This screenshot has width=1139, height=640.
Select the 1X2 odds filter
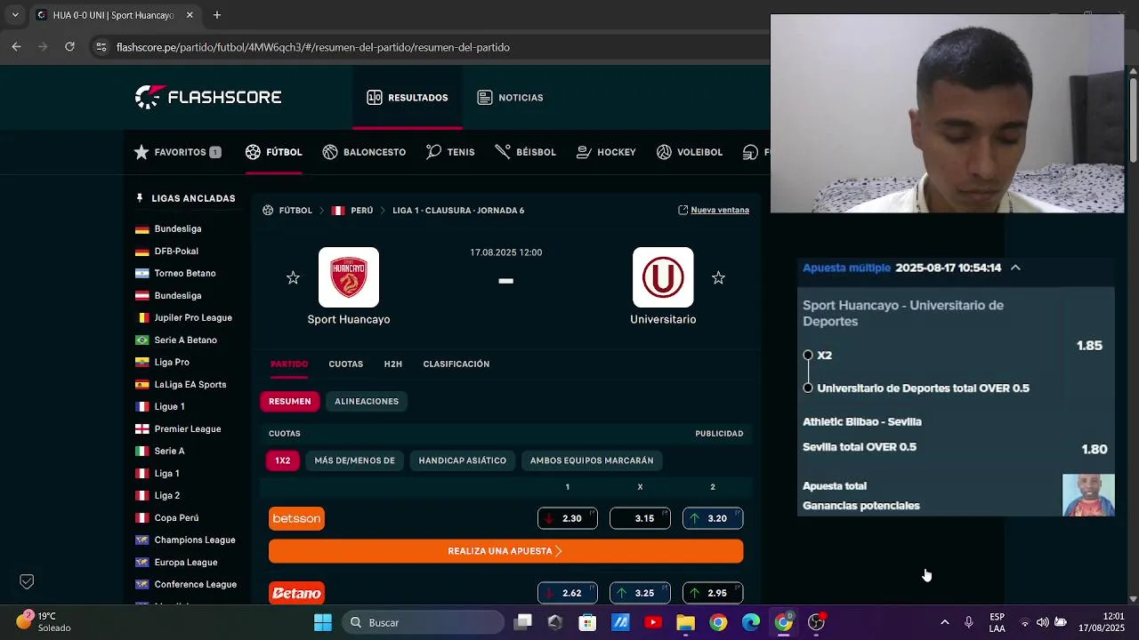tap(282, 460)
